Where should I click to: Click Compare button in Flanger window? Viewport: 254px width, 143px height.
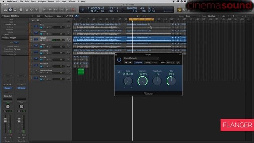[x=138, y=62]
